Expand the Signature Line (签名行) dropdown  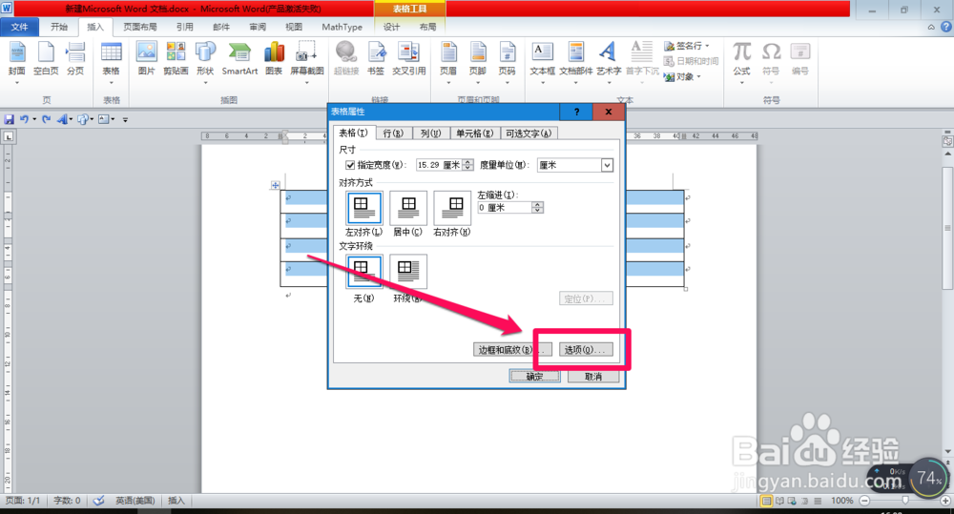(707, 46)
